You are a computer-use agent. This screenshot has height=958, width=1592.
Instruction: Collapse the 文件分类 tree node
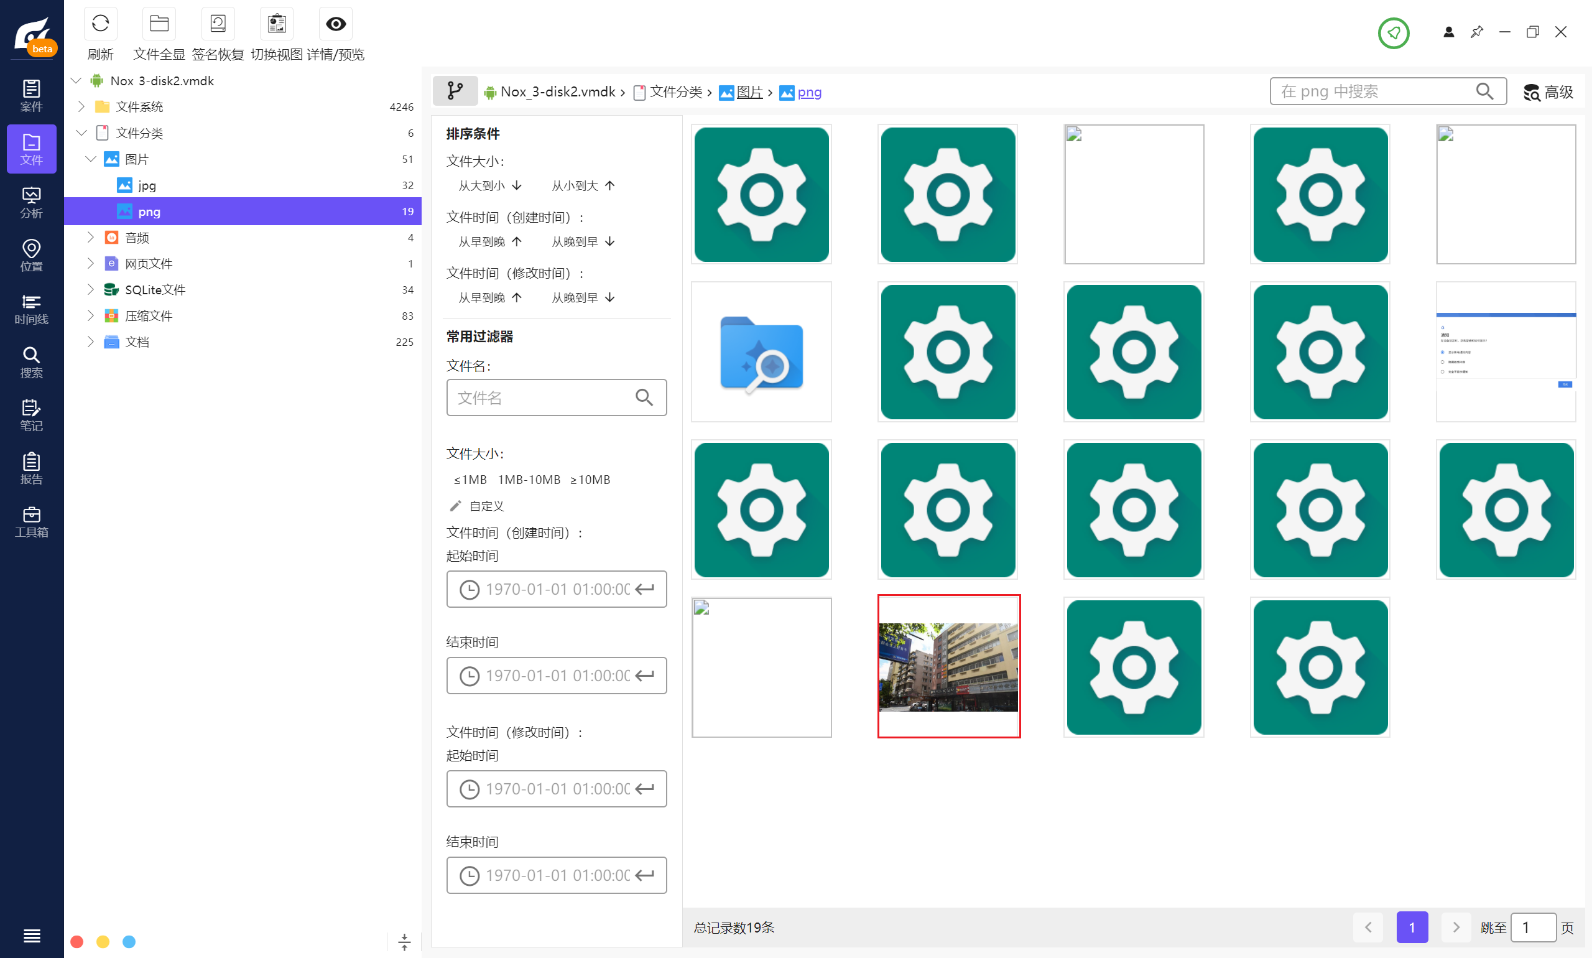point(81,133)
